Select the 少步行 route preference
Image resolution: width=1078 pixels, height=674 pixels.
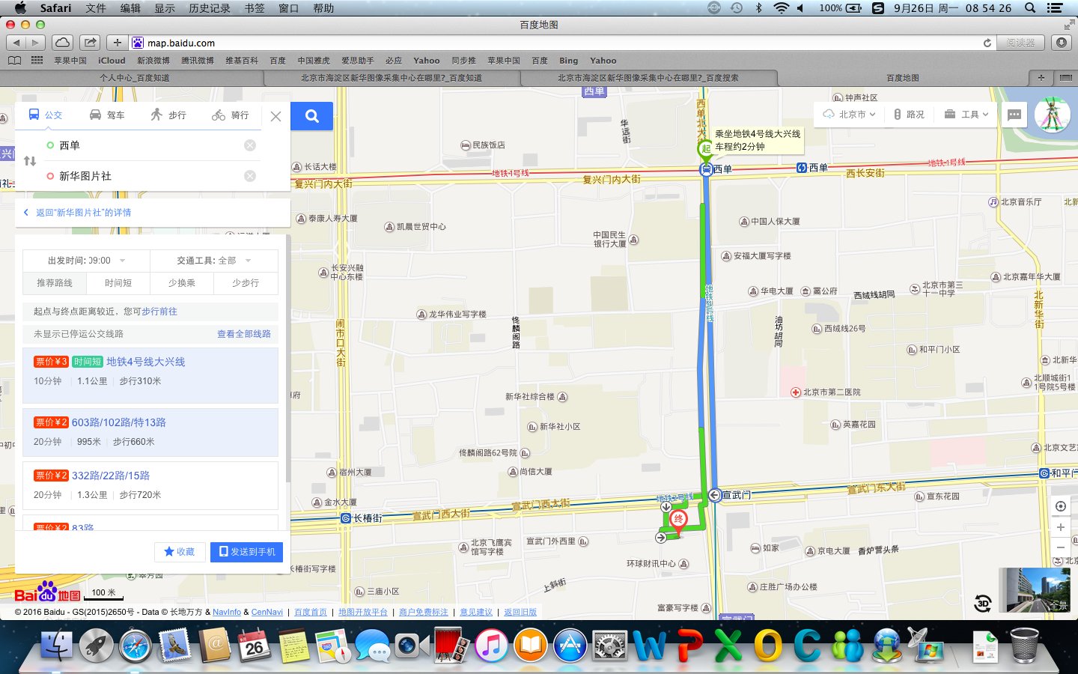point(246,283)
